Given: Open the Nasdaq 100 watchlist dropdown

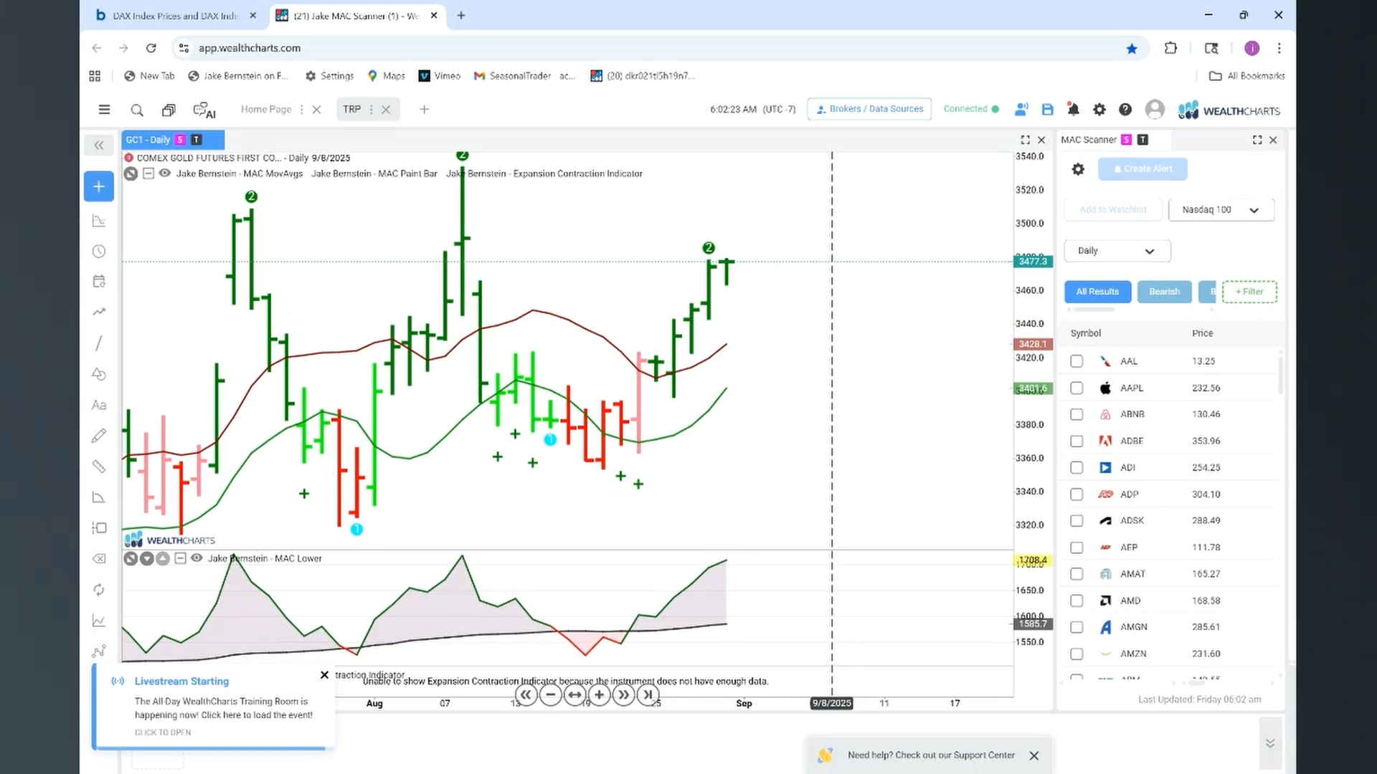Looking at the screenshot, I should coord(1221,210).
